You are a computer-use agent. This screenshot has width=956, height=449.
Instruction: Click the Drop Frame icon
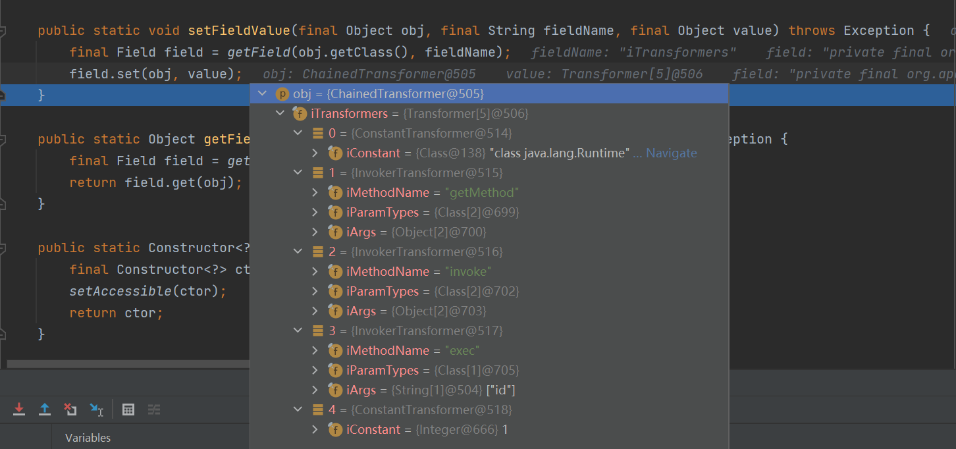(x=70, y=409)
